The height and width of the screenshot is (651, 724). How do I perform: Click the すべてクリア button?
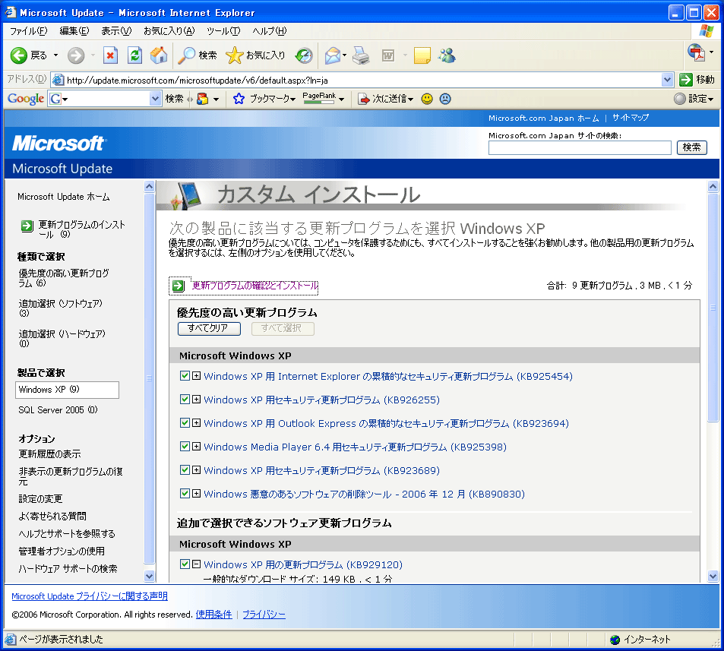coord(209,328)
